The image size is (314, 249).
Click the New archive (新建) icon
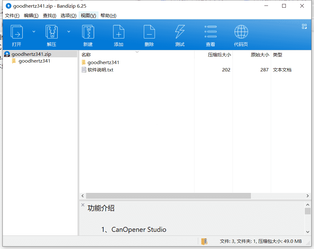pyautogui.click(x=88, y=32)
